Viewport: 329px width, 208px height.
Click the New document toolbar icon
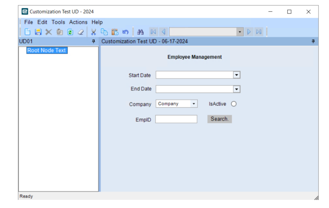27,32
